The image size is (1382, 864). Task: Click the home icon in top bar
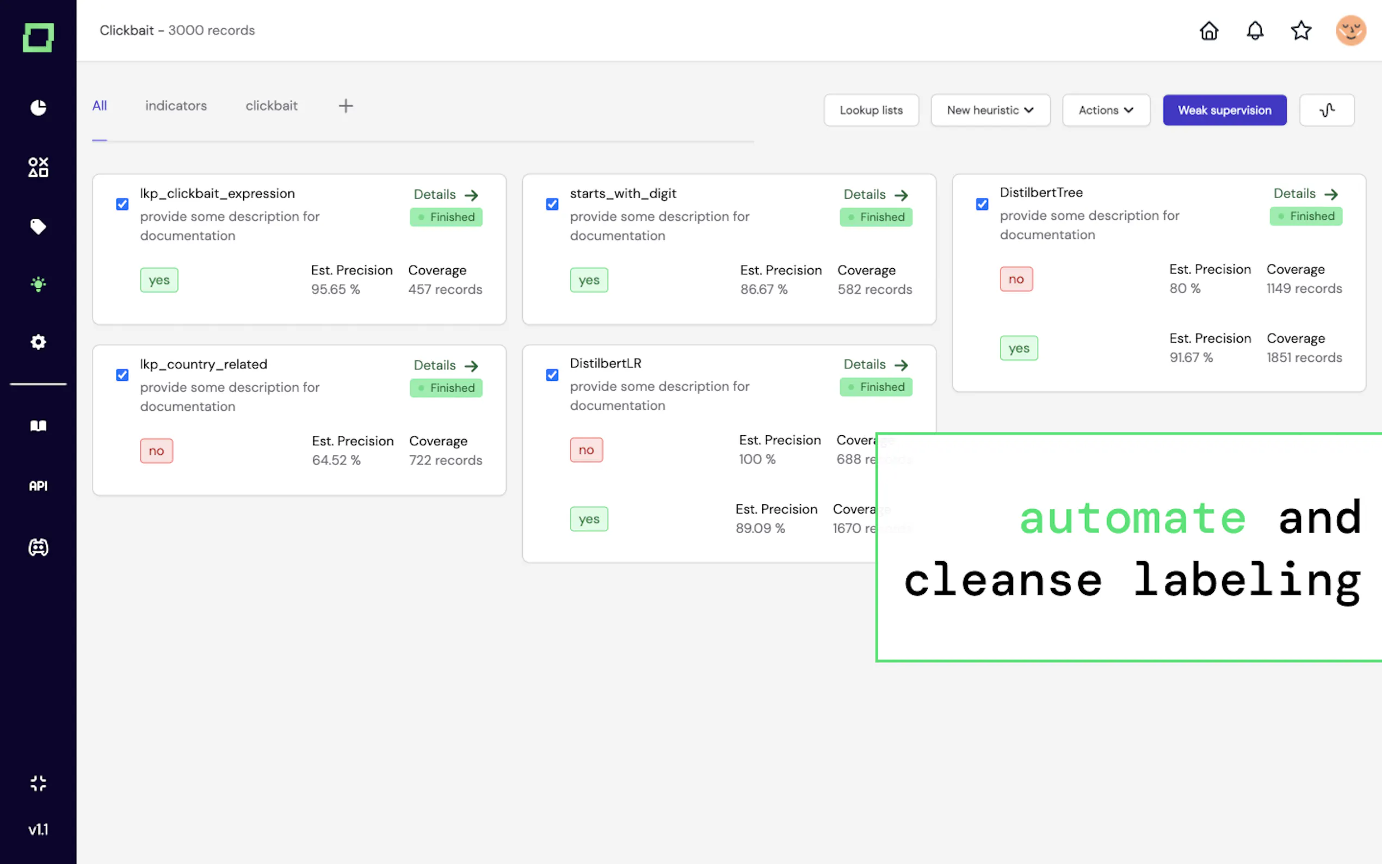click(1208, 30)
